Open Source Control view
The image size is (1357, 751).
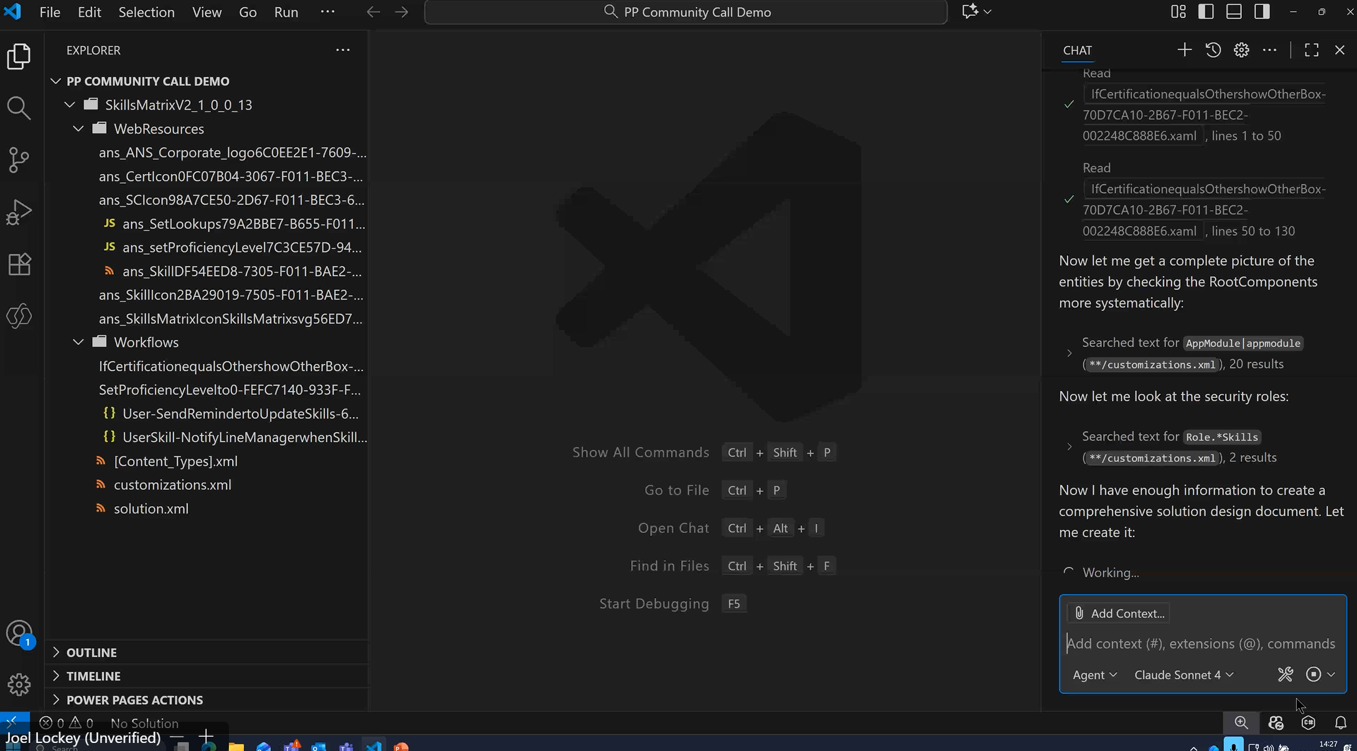[19, 160]
